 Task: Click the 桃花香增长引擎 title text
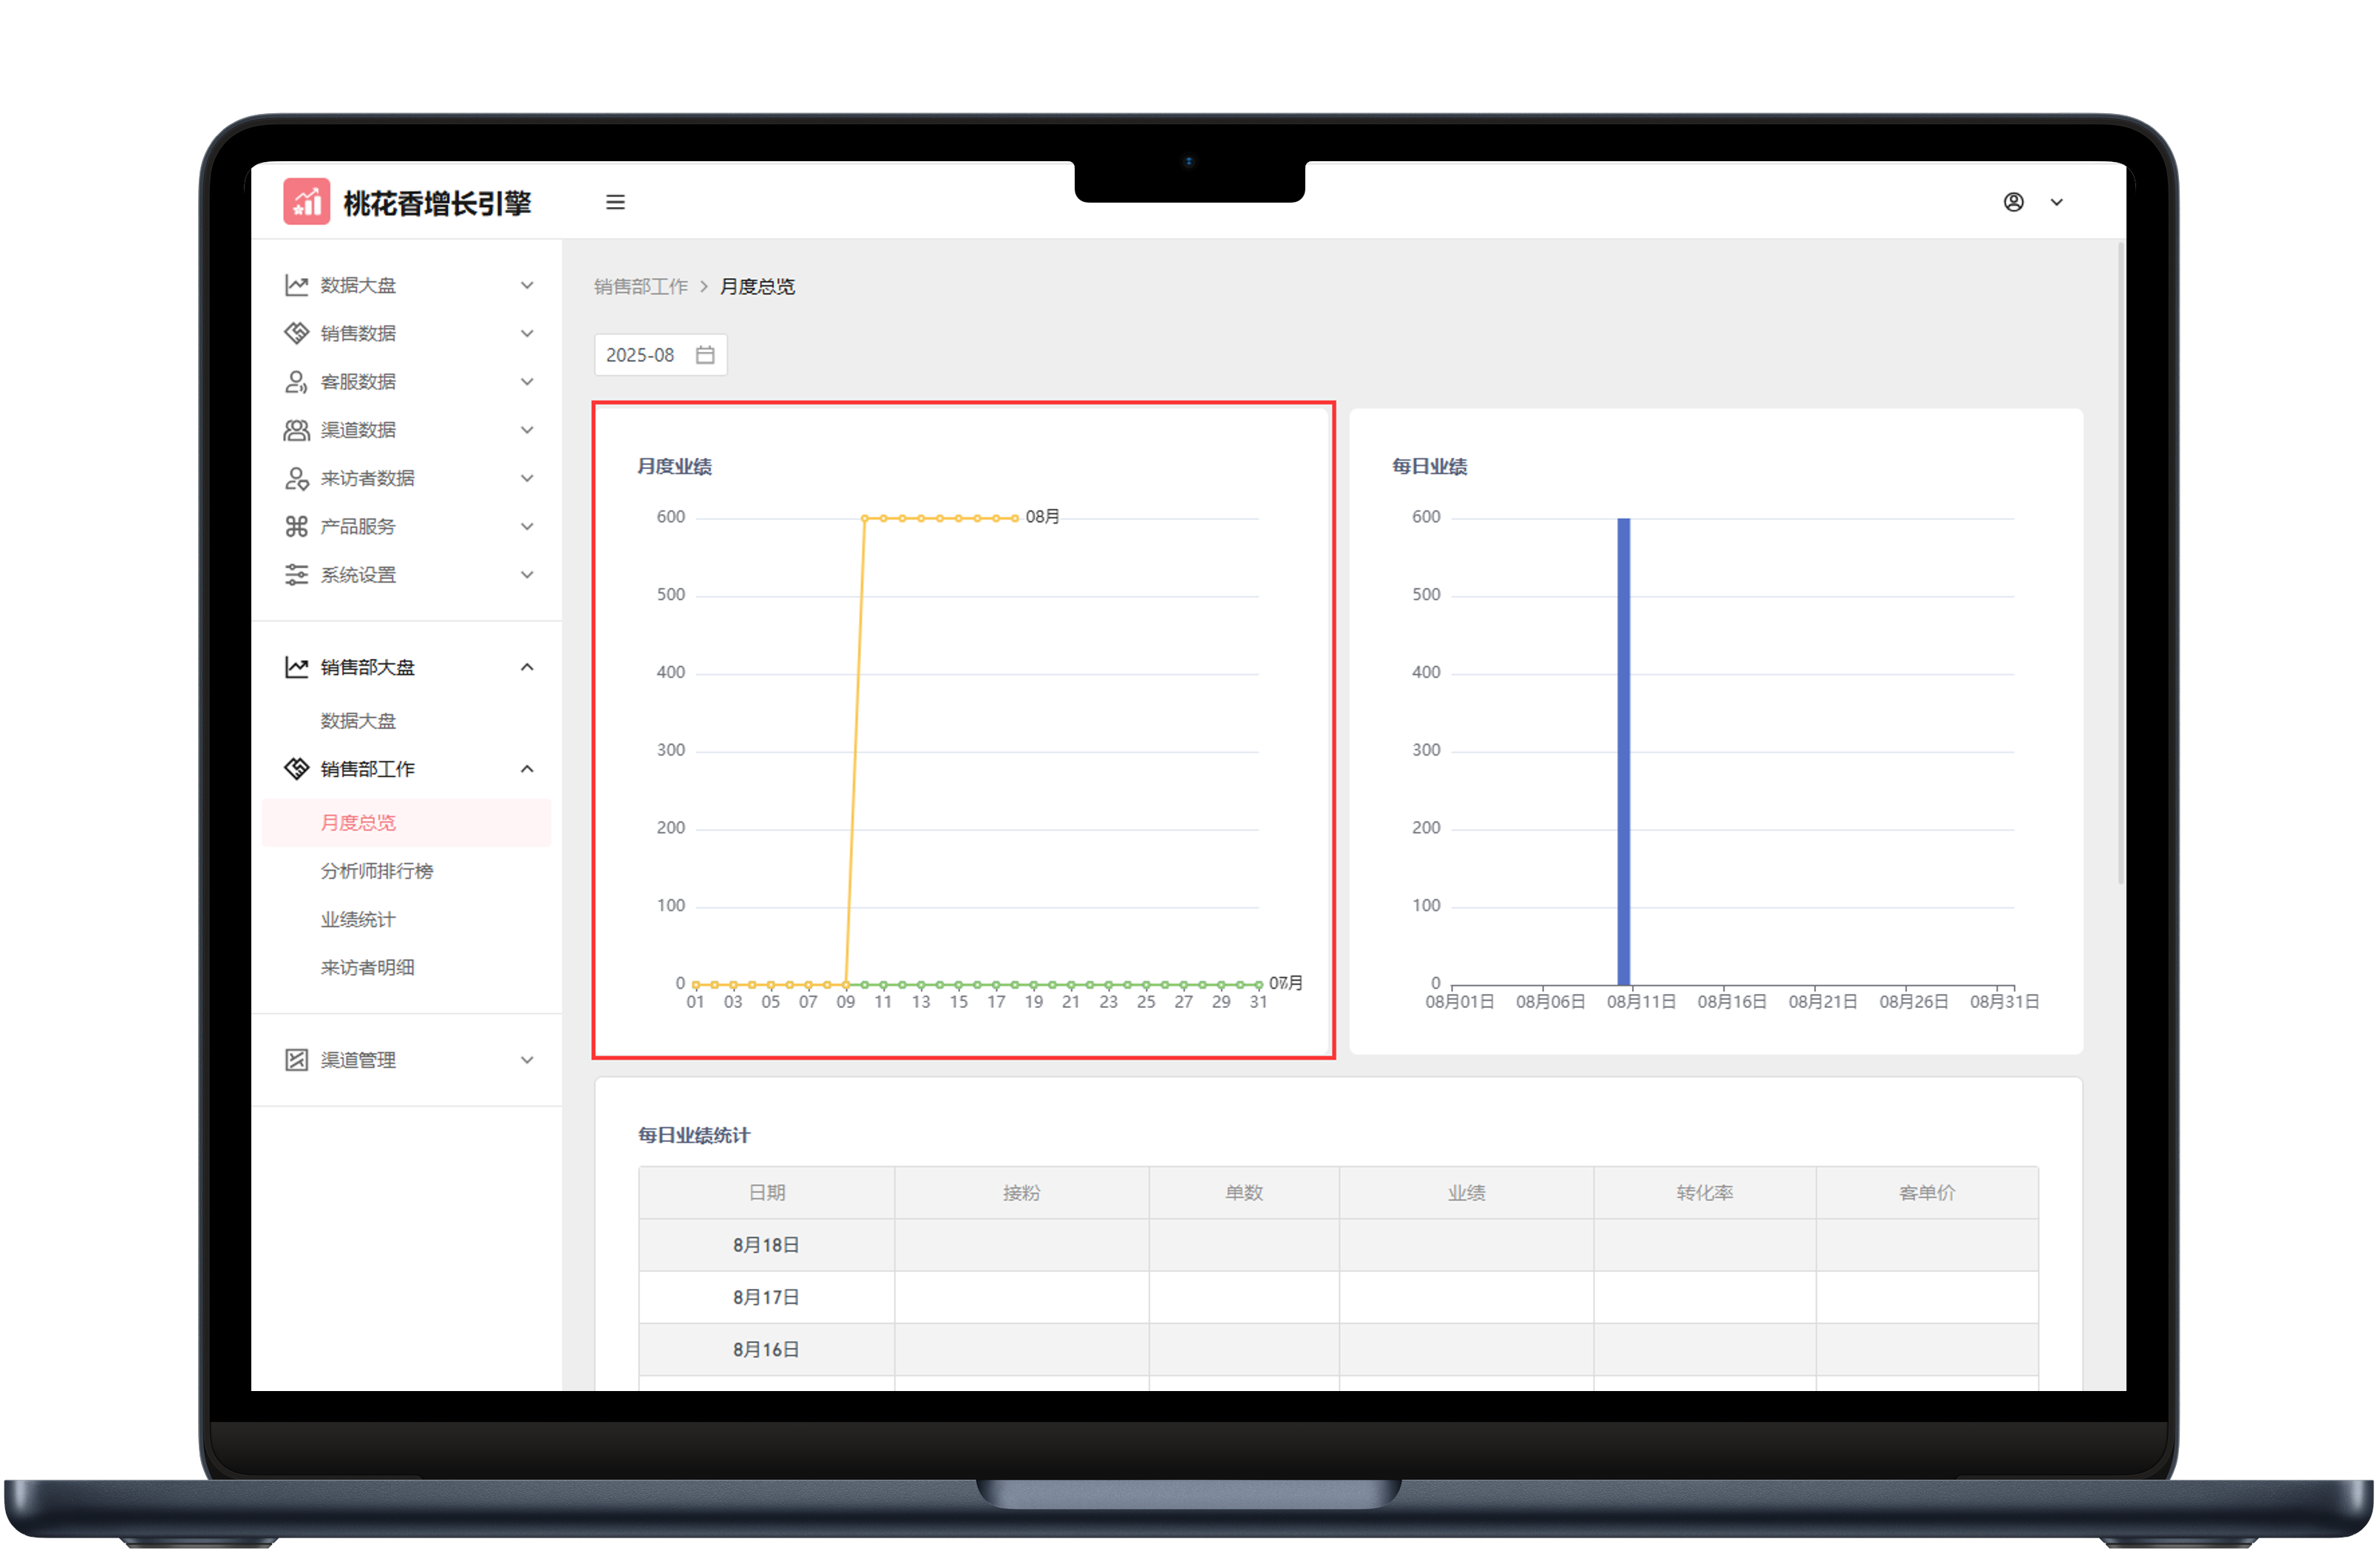point(437,203)
